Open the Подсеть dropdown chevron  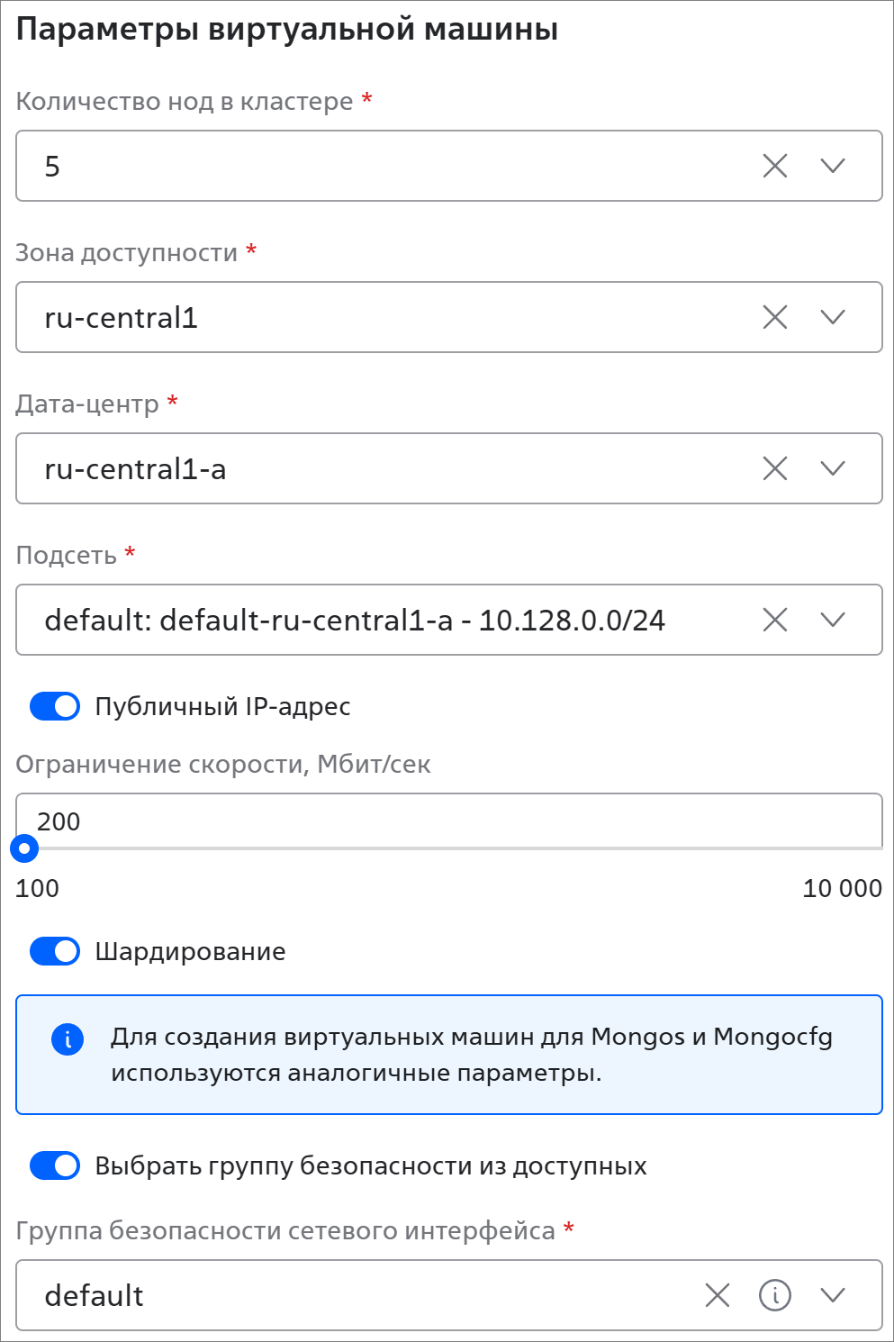point(833,620)
